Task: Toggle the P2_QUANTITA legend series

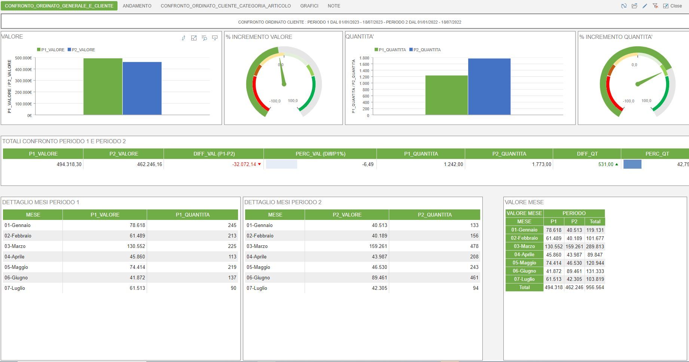Action: pos(425,50)
